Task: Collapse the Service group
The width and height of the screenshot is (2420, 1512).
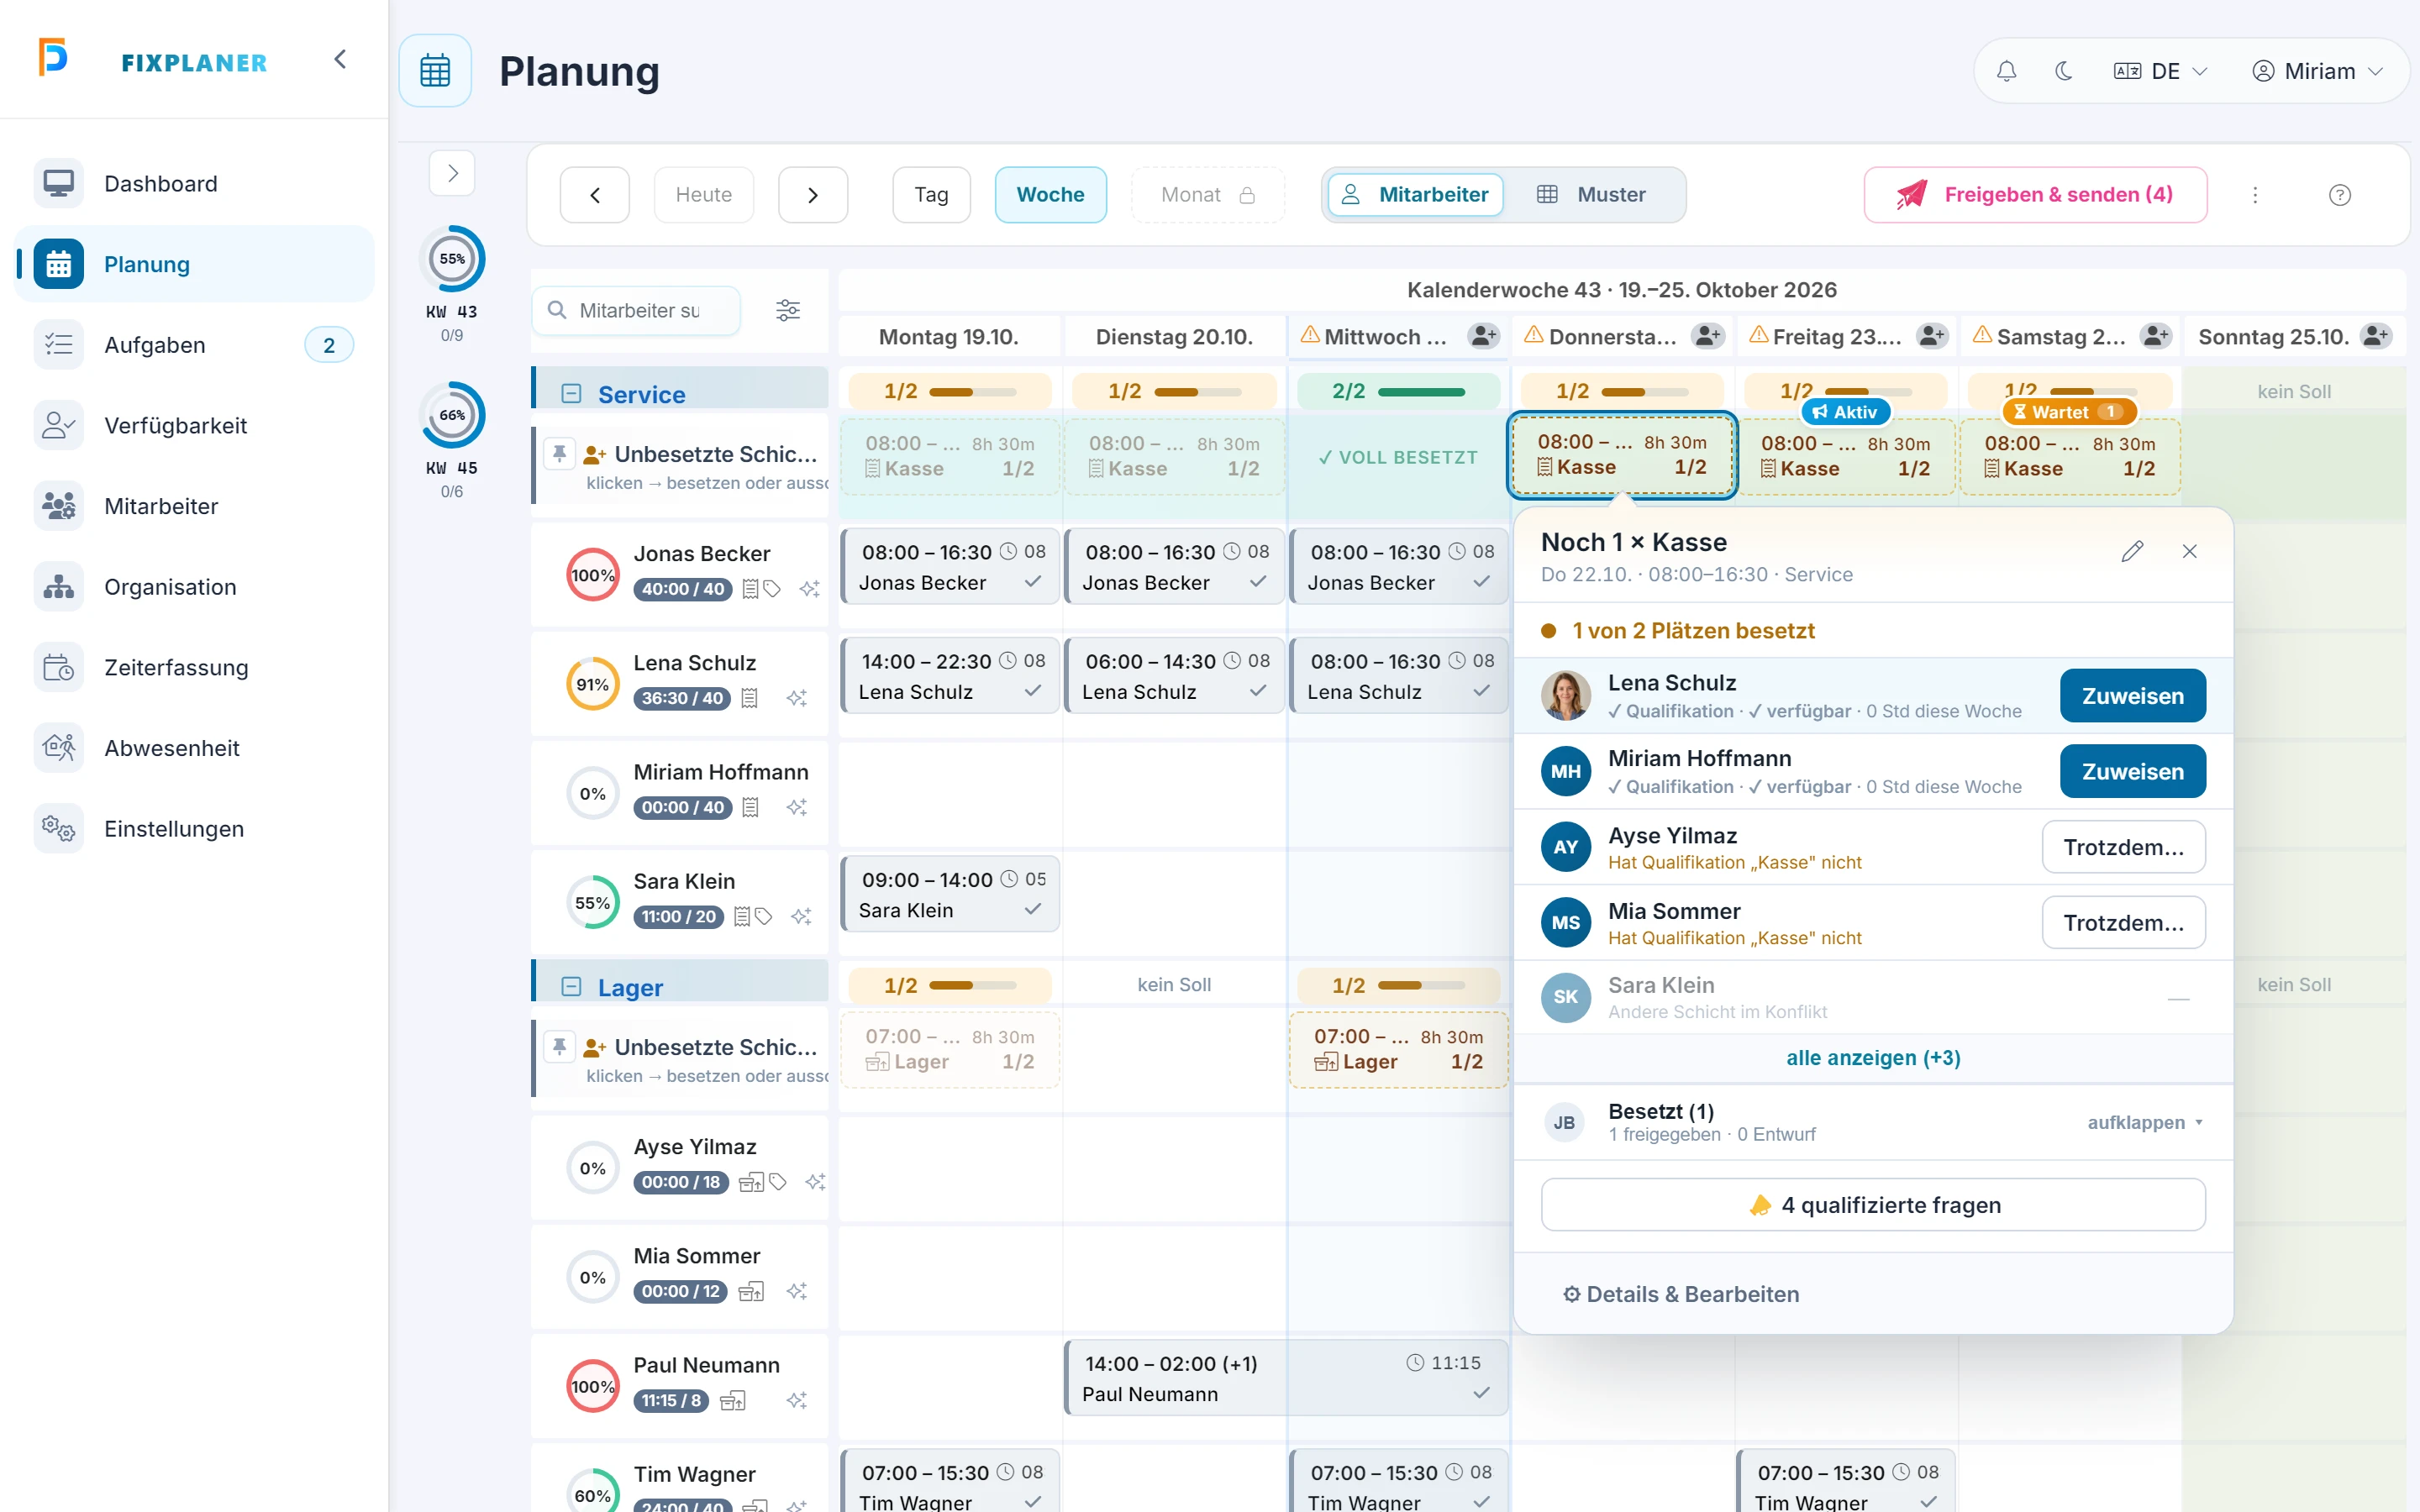Action: point(571,394)
